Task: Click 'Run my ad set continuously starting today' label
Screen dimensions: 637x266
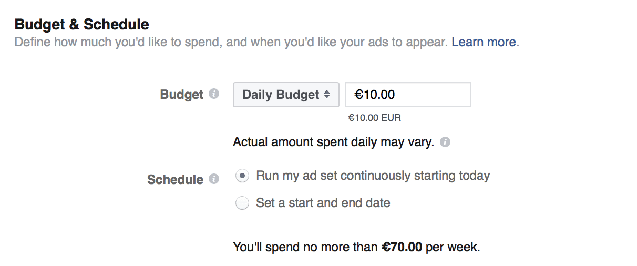Action: point(373,176)
